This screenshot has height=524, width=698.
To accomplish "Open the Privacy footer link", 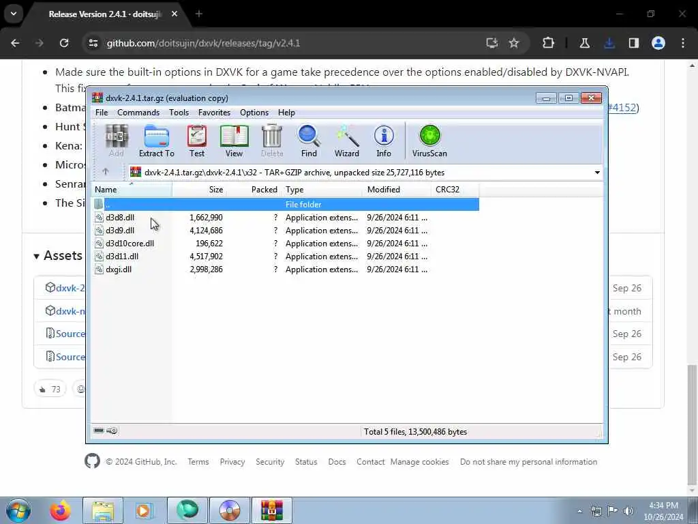I will click(x=232, y=462).
